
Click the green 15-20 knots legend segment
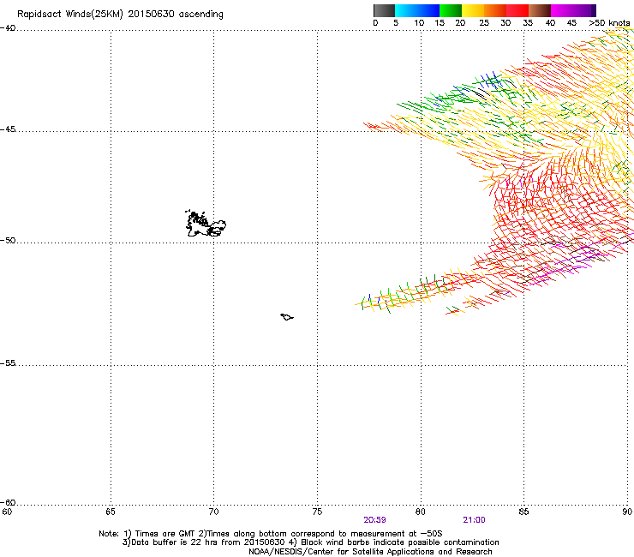click(x=451, y=10)
